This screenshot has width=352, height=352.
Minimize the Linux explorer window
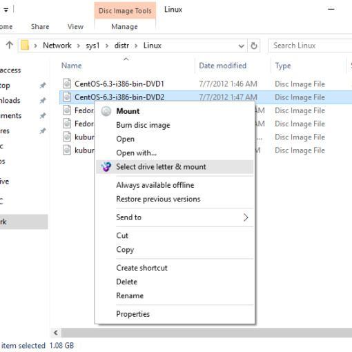[x=331, y=9]
